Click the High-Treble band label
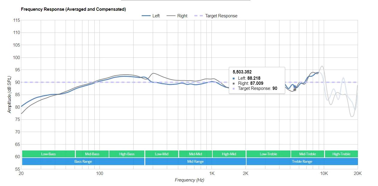 coord(341,154)
